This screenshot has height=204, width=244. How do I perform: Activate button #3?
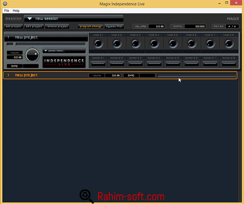pos(136,63)
